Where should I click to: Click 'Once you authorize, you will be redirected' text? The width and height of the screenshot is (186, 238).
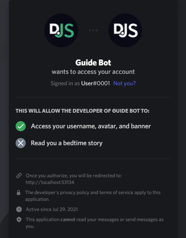[74, 176]
